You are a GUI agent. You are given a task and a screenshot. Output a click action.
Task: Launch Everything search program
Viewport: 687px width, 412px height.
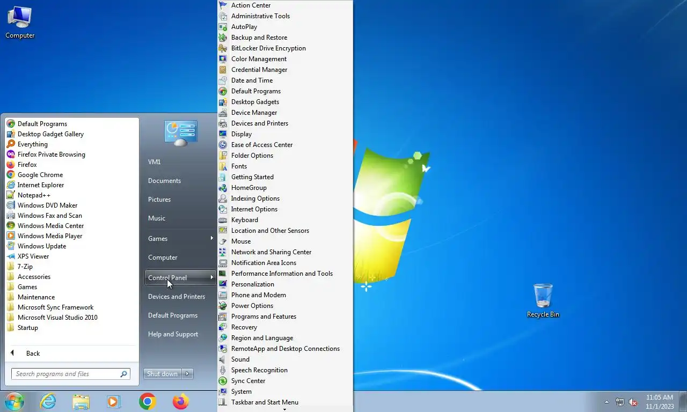pos(72,144)
